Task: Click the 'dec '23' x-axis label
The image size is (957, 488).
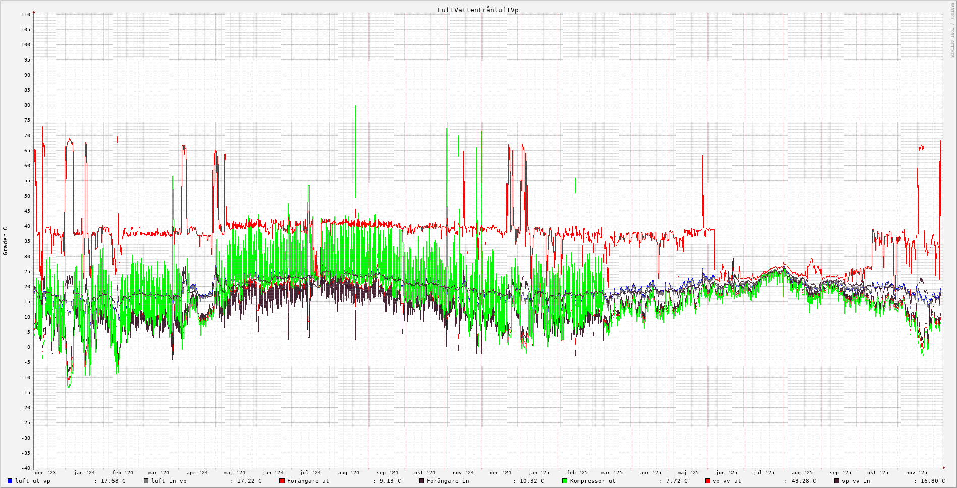Action: 45,473
